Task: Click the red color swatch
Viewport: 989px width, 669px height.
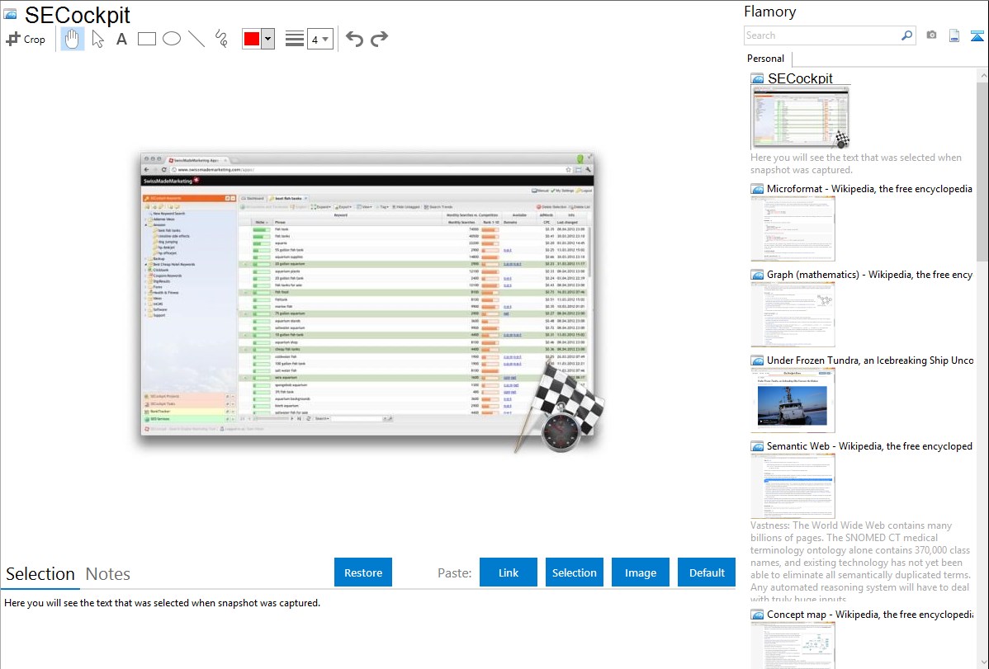Action: pos(251,39)
